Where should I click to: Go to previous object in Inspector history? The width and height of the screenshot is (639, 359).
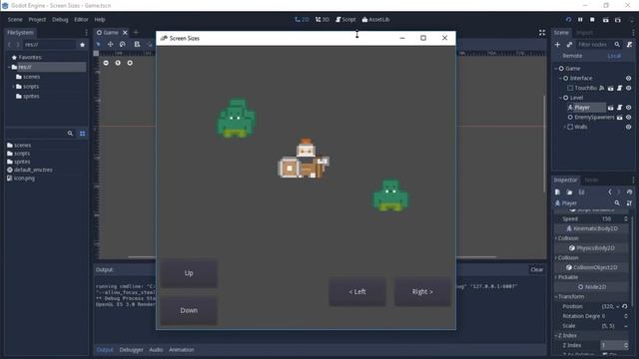point(610,192)
